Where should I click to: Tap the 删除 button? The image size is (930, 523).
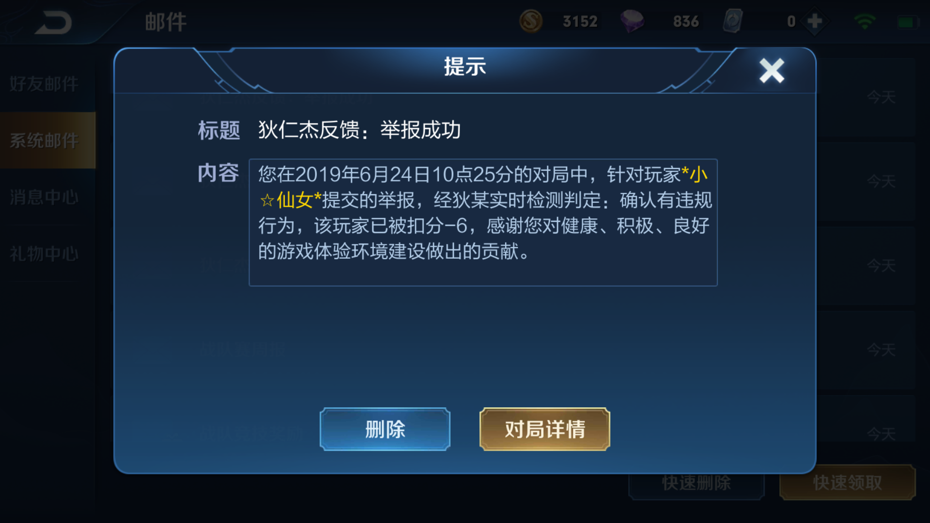tap(385, 429)
